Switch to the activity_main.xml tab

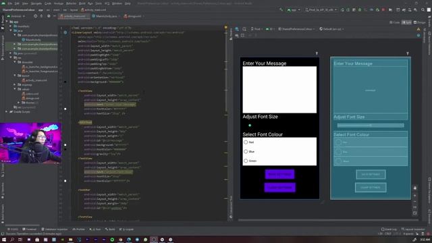74,16
